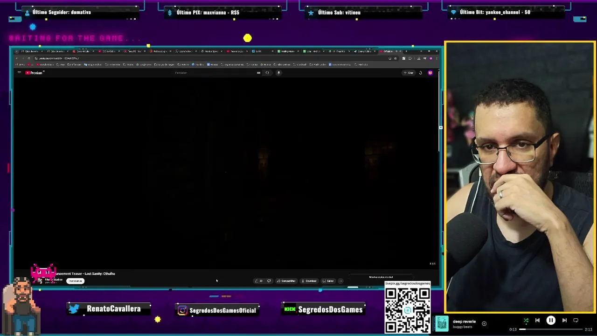Click the Inscrever-se subscribe button
Screen dimensions: 597x336
point(75,281)
